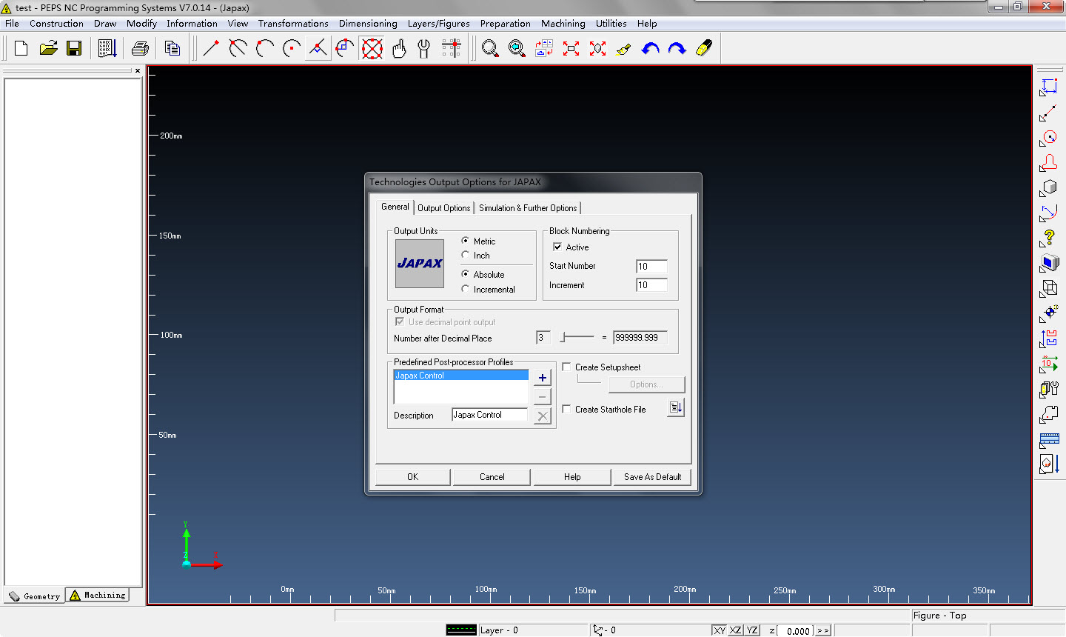Click the yellow eraser icon
Image resolution: width=1066 pixels, height=637 pixels.
click(704, 49)
